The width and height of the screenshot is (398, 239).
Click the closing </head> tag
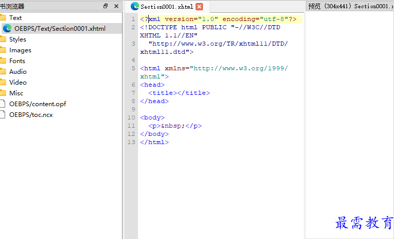tap(154, 102)
